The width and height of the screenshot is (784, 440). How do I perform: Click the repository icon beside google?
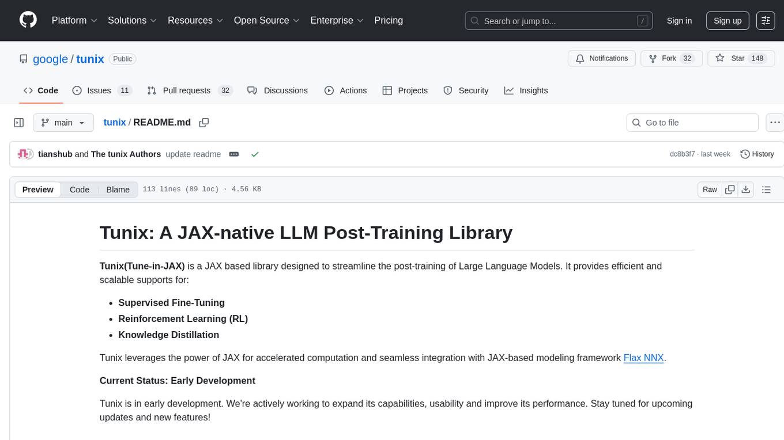click(x=23, y=59)
